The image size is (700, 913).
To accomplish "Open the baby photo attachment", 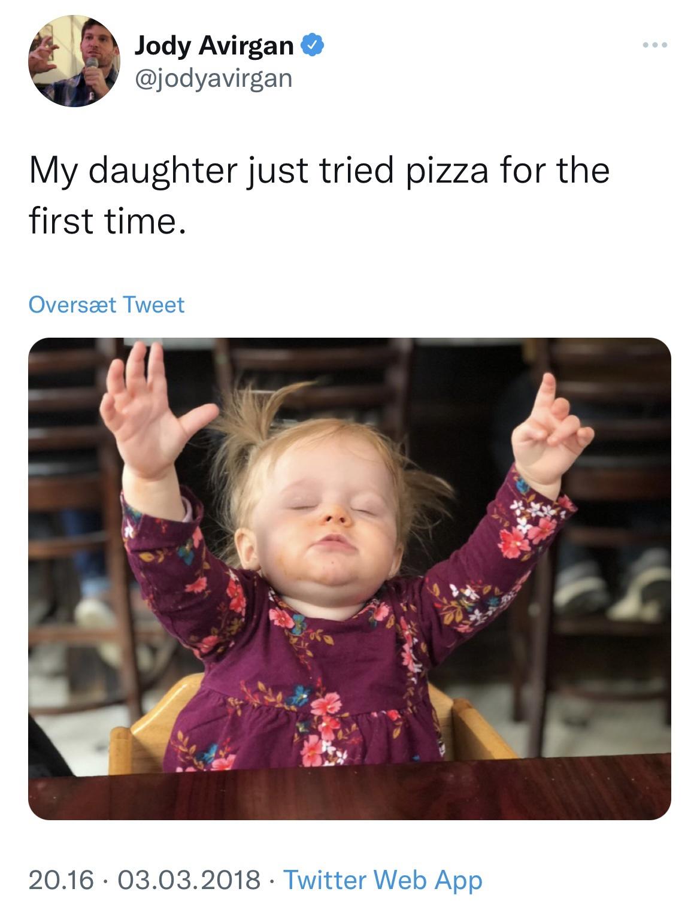I will tap(350, 578).
